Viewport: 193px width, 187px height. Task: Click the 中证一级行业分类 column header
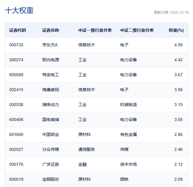(95, 30)
